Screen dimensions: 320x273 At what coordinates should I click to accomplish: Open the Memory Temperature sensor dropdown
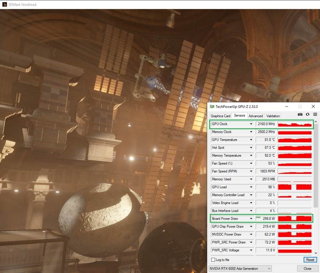click(x=251, y=156)
